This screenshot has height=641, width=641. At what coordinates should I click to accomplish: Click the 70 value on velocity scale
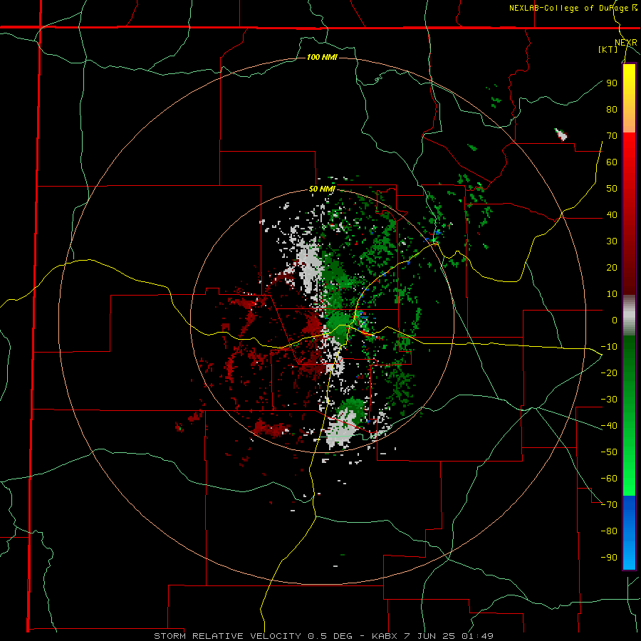pyautogui.click(x=612, y=136)
